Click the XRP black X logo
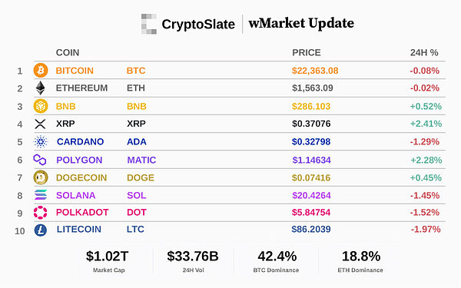461x288 pixels. point(40,124)
